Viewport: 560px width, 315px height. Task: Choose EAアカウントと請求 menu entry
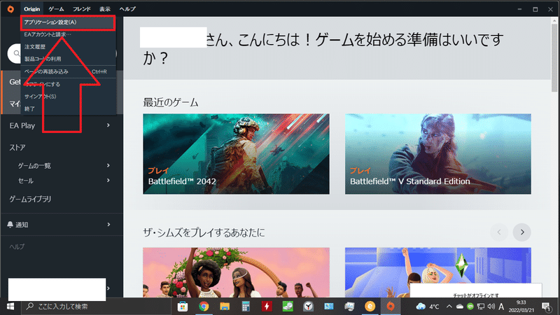[x=68, y=34]
